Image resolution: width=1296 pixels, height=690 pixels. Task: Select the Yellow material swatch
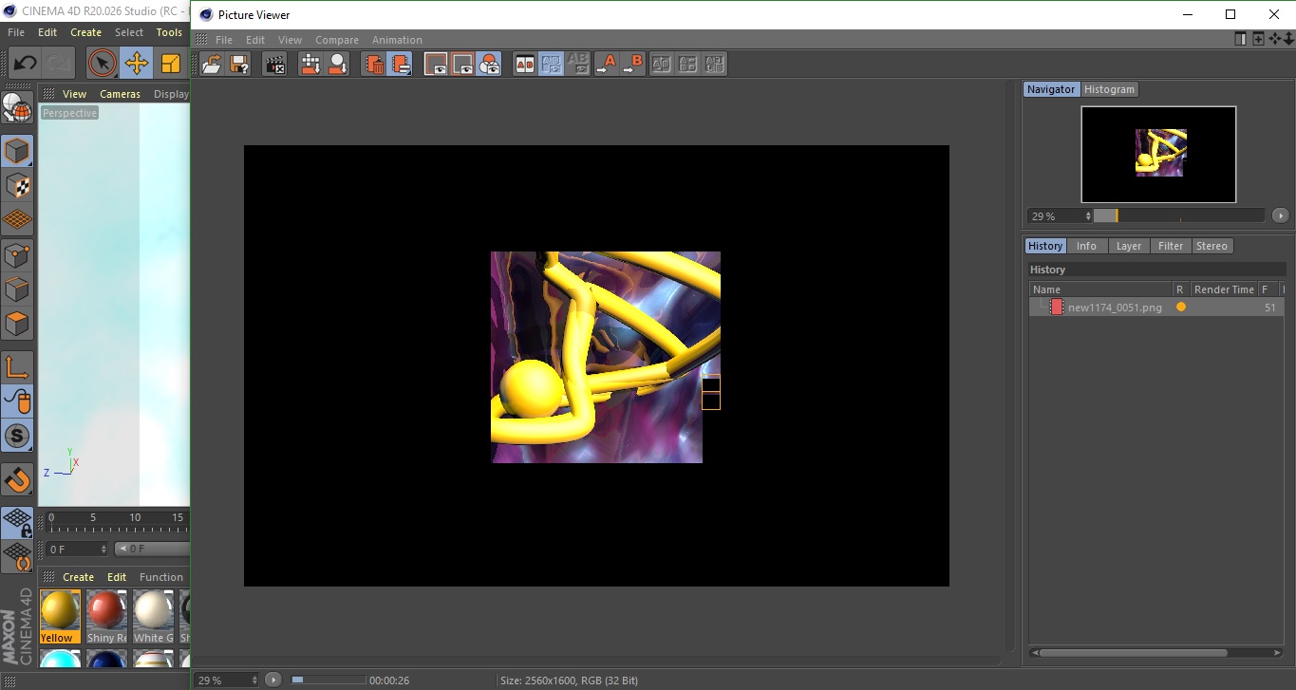[60, 616]
